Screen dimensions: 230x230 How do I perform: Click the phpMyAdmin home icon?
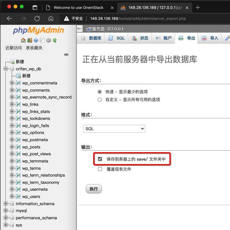(23, 40)
